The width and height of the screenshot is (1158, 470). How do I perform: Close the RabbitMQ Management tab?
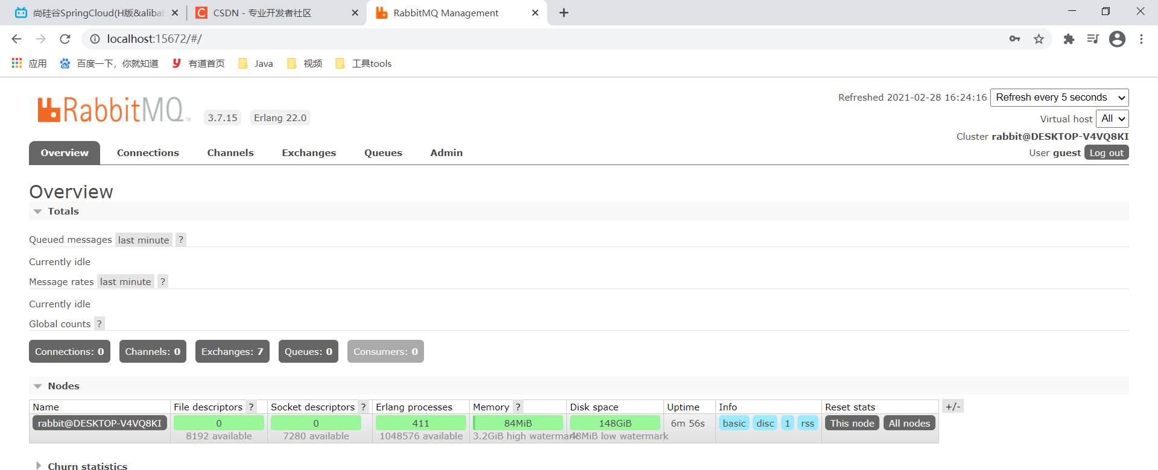pyautogui.click(x=535, y=13)
